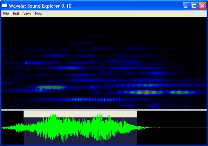Open the File menu
The width and height of the screenshot is (208, 146).
click(x=6, y=14)
